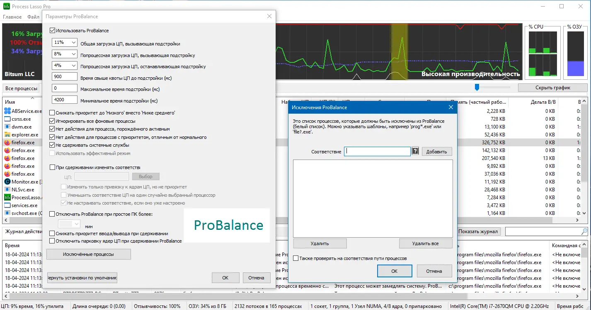Click the slider thumb beside 'Скрыть график'
Image resolution: width=591 pixels, height=310 pixels.
coord(477,87)
